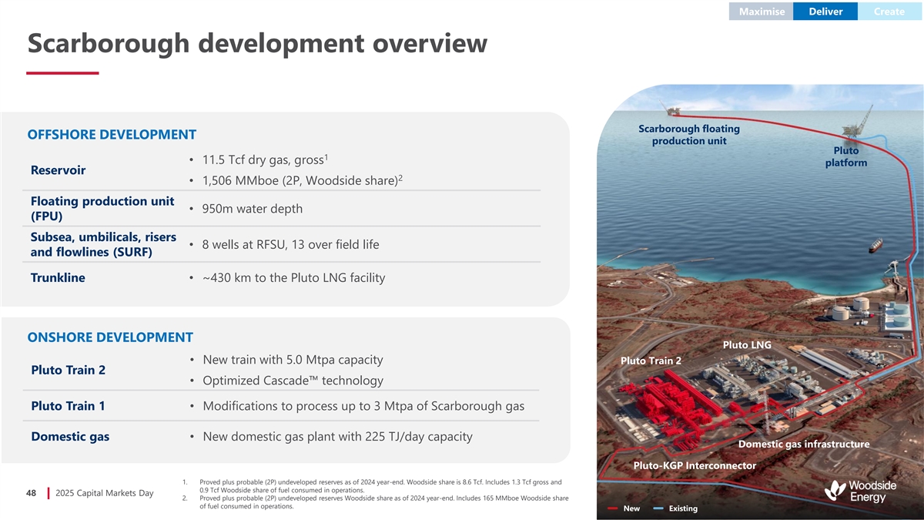Click 'Optimized Cascade™ technology' text
Viewport: 924px width, 520px height.
pyautogui.click(x=293, y=381)
